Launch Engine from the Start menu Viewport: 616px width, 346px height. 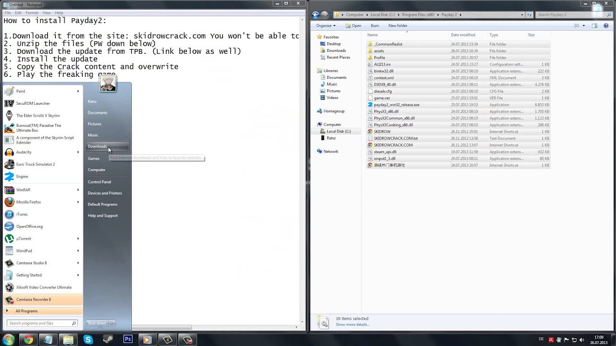41,176
